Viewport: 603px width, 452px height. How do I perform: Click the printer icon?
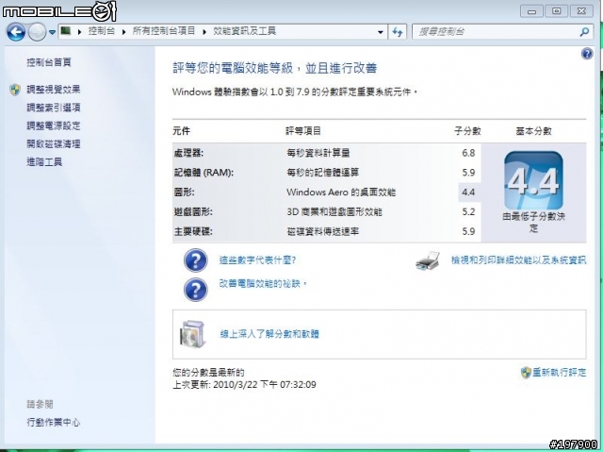tap(428, 260)
